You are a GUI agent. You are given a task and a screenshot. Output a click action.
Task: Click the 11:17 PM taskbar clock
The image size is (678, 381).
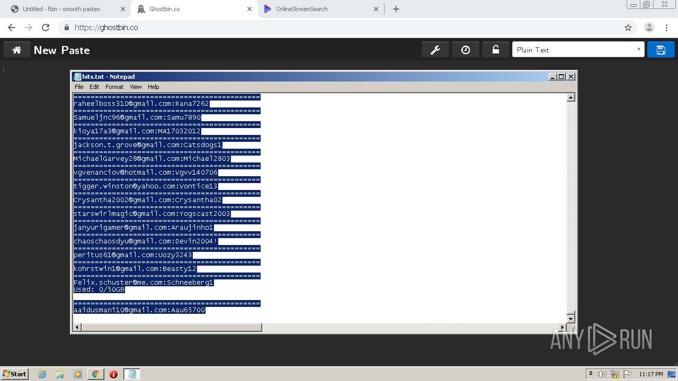click(651, 374)
